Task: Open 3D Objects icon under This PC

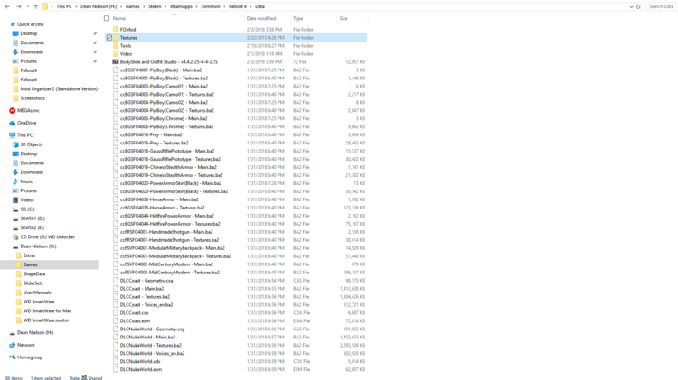Action: pos(15,144)
